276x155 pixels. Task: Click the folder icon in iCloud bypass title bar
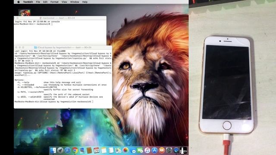(35, 47)
